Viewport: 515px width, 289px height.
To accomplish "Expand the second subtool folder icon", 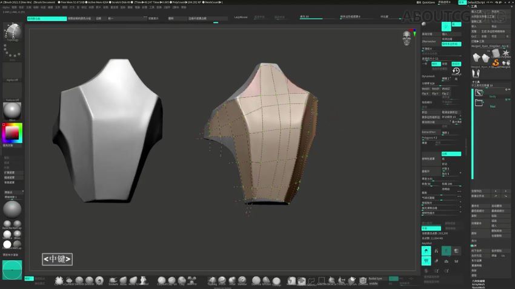I will coord(479,103).
